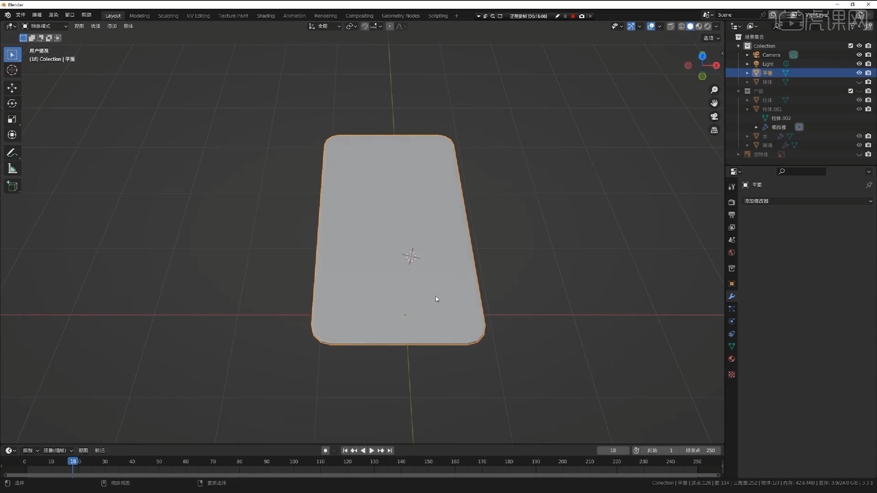This screenshot has height=493, width=877.
Task: Collapse the Collection tree node
Action: pyautogui.click(x=739, y=46)
